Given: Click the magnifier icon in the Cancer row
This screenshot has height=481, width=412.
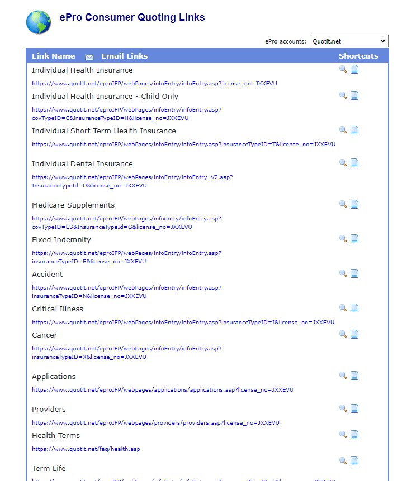Looking at the screenshot, I should tap(343, 334).
